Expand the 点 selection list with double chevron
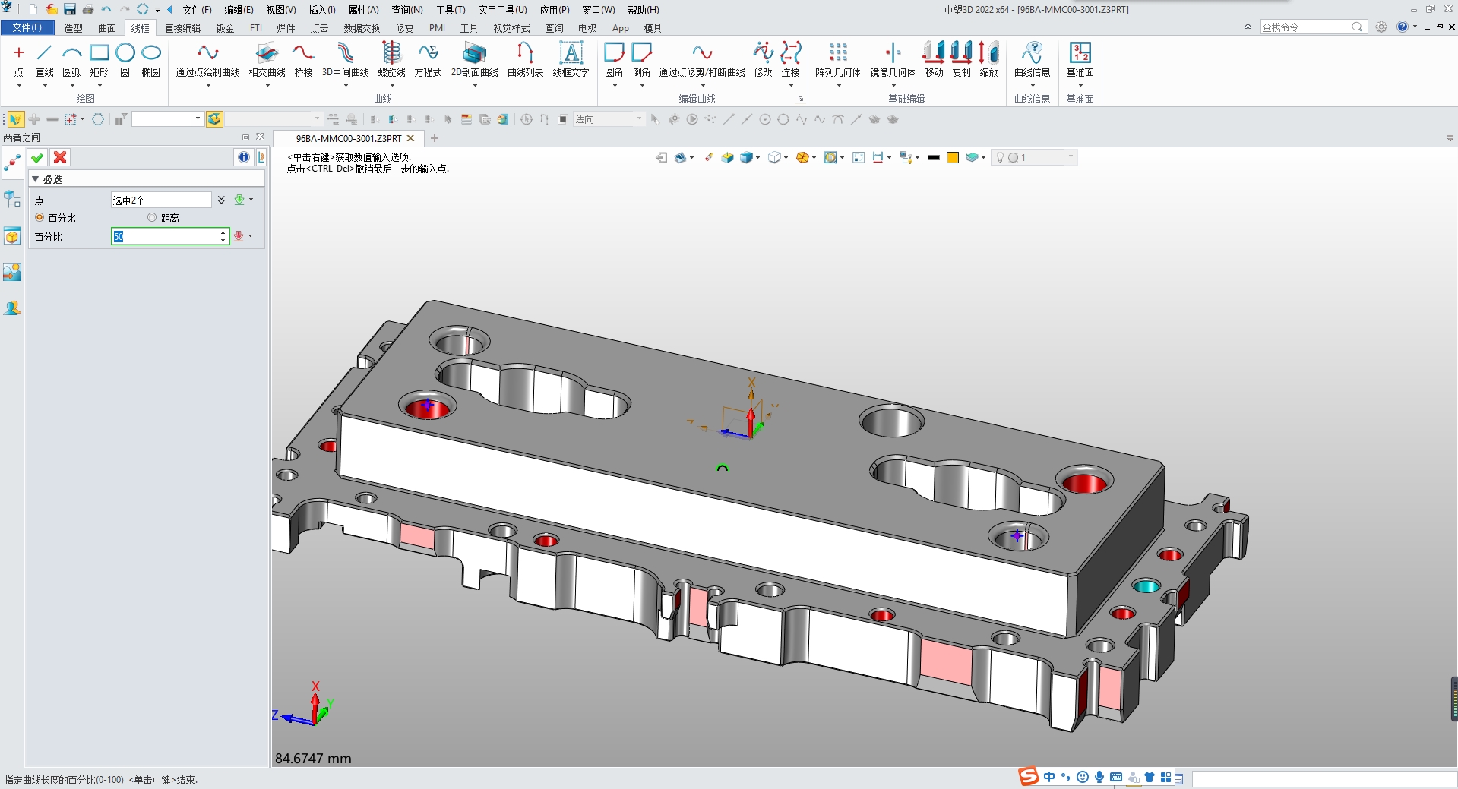The width and height of the screenshot is (1458, 789). pos(221,199)
